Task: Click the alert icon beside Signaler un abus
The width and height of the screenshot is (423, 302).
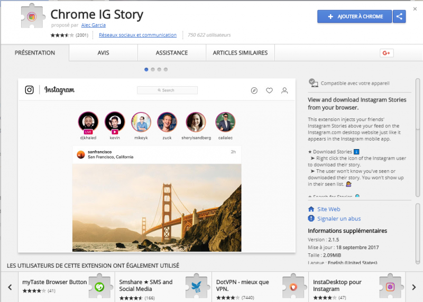Action: coord(311,218)
